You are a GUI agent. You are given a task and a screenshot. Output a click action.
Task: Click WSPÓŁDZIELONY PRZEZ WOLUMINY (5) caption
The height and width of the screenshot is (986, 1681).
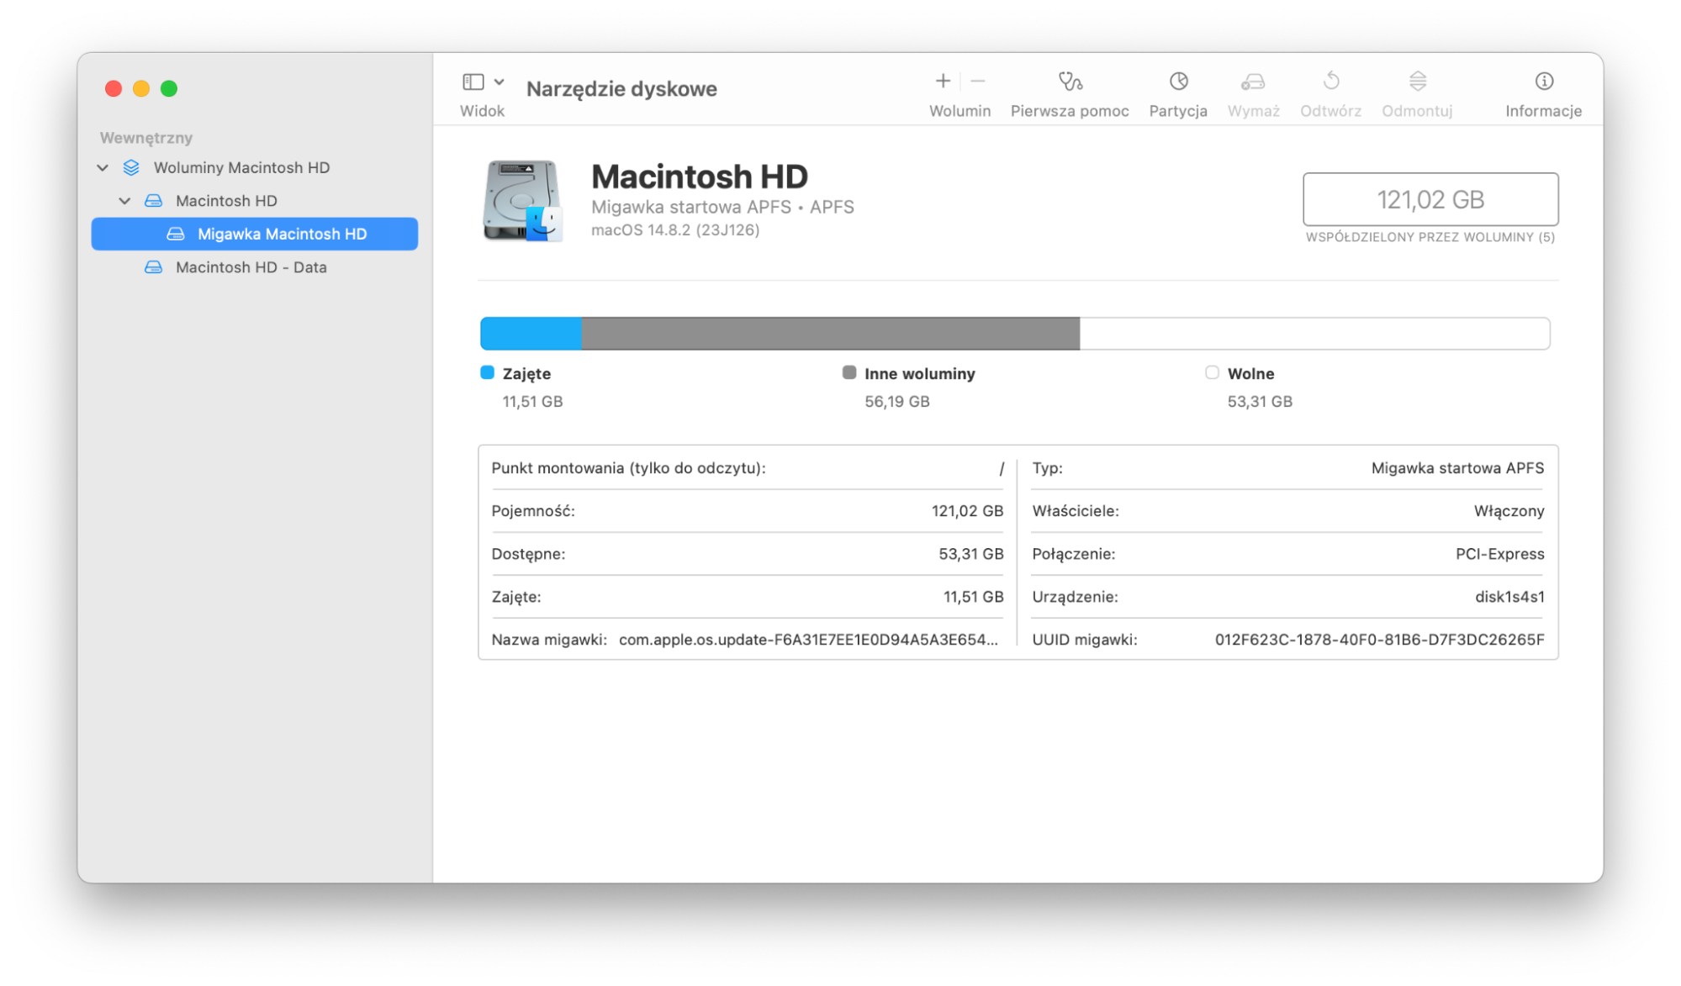(x=1430, y=237)
